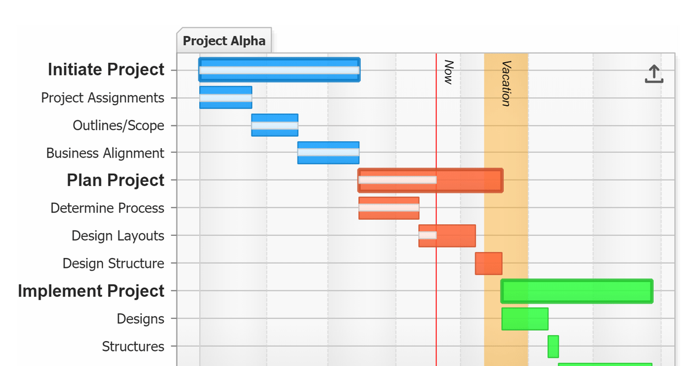Click the export/upload icon in the chart corner

(653, 74)
